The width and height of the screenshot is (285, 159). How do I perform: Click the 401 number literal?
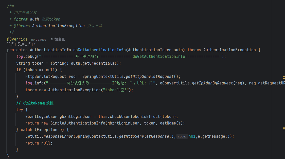(x=192, y=136)
